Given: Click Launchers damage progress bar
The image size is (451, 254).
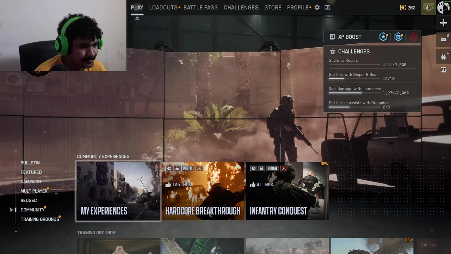Looking at the screenshot, I should point(354,93).
